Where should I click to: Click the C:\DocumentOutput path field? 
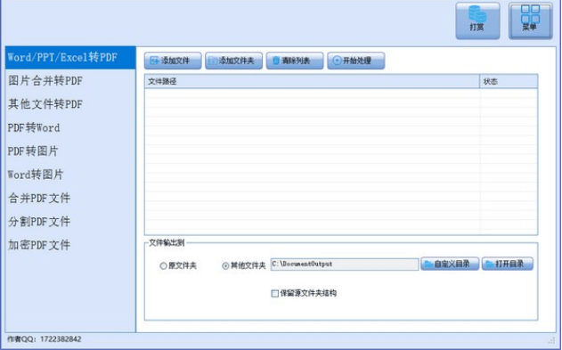[x=345, y=265]
